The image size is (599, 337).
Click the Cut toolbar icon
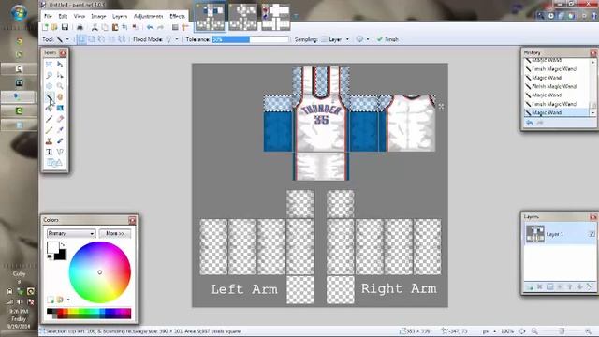coord(95,27)
